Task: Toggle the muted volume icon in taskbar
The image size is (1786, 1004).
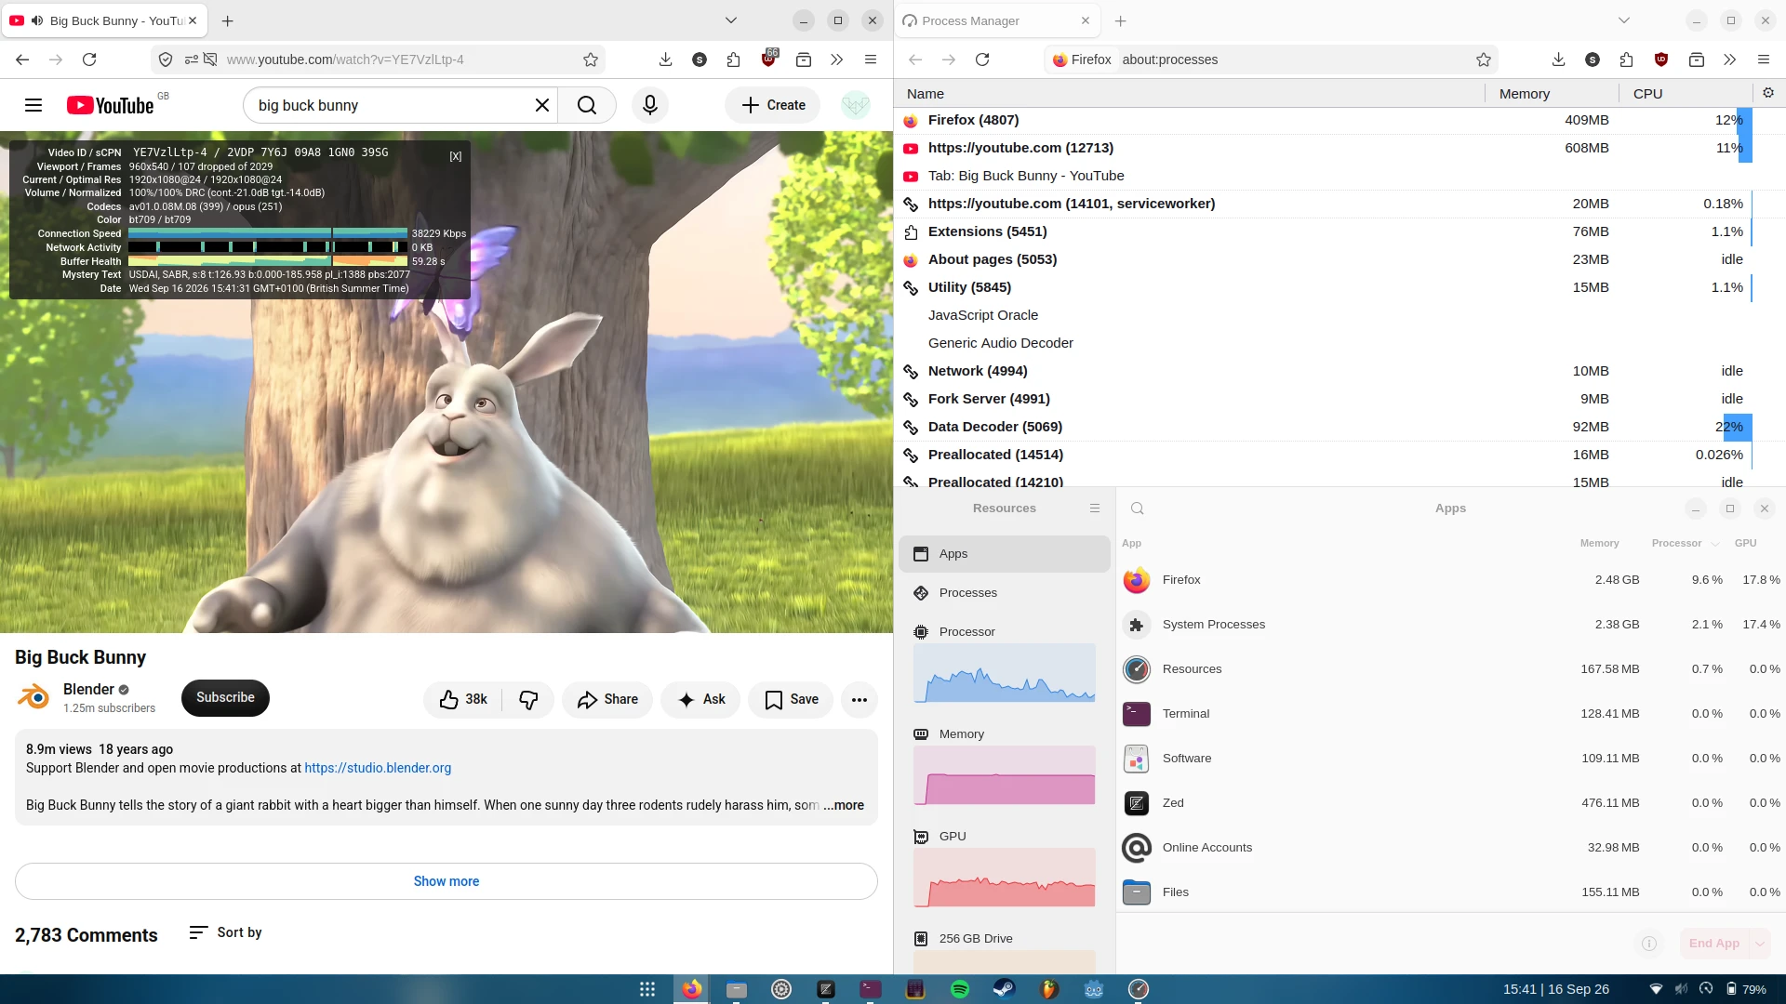Action: 1681,989
